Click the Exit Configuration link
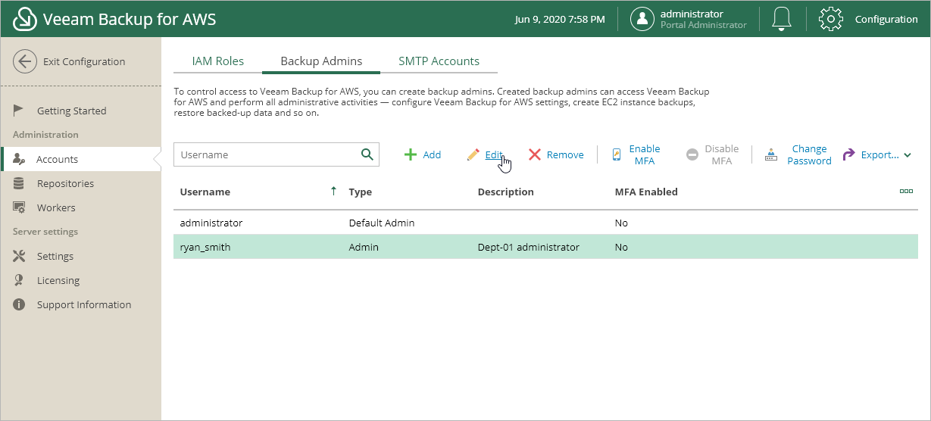This screenshot has height=421, width=931. click(84, 61)
